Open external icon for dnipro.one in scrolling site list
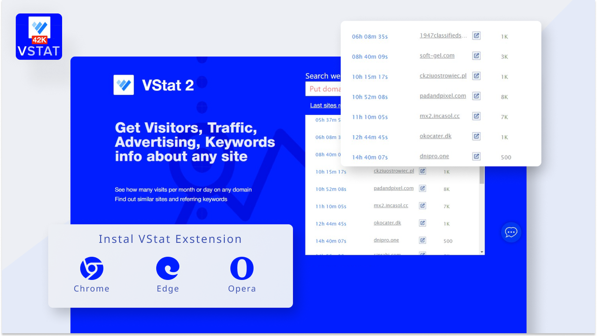The width and height of the screenshot is (597, 336). coord(422,240)
